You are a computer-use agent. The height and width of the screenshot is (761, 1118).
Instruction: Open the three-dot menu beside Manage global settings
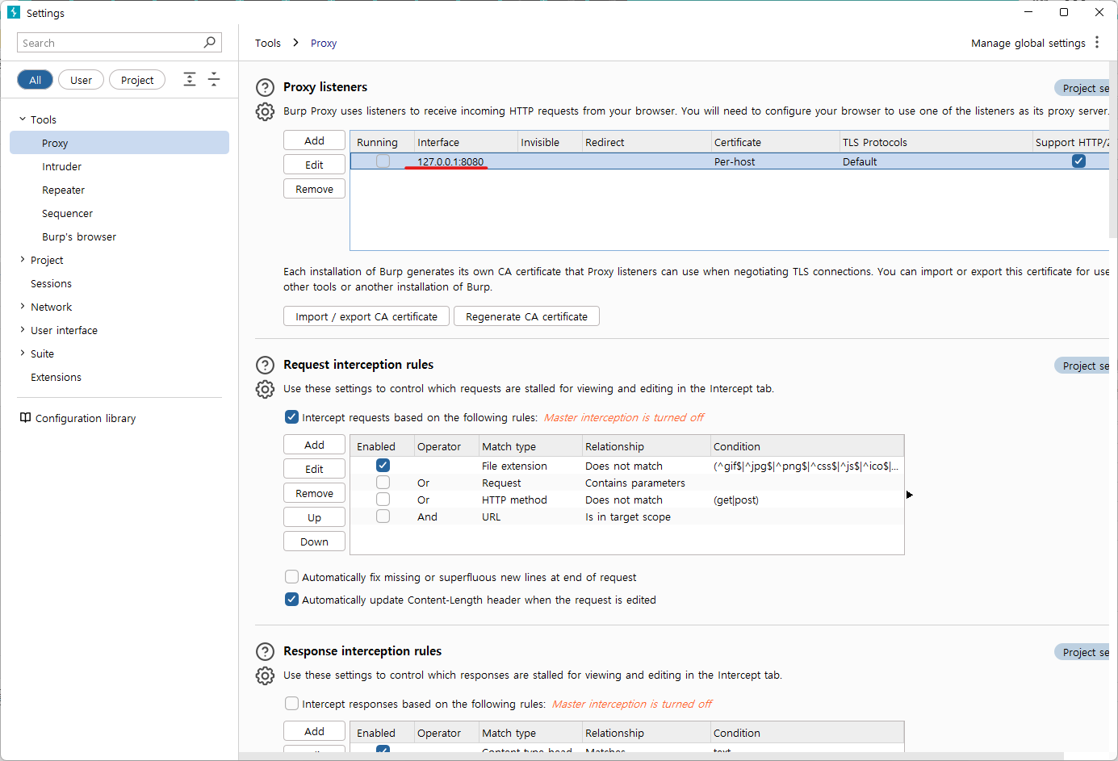tap(1097, 42)
